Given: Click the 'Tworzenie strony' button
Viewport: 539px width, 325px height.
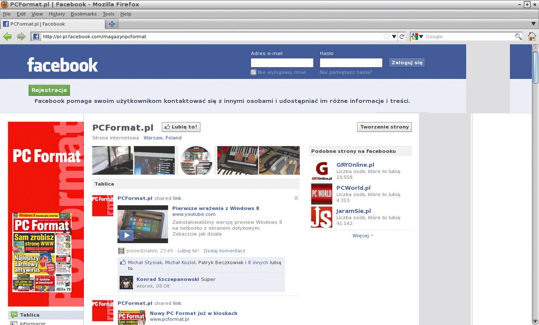Looking at the screenshot, I should [x=384, y=127].
